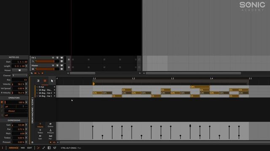Expand the Length options arrow
The width and height of the screenshot is (270, 151).
pos(26,66)
